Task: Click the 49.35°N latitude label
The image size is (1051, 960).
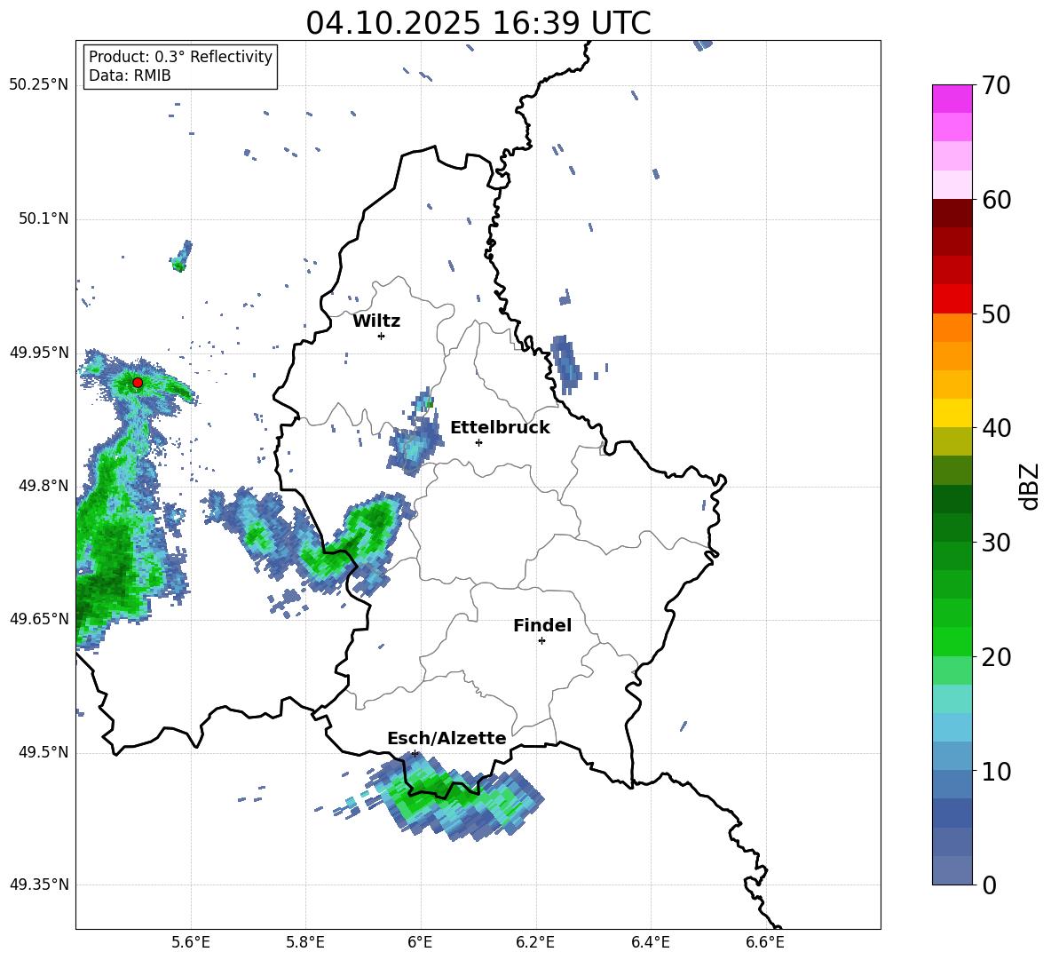Action: click(x=39, y=885)
